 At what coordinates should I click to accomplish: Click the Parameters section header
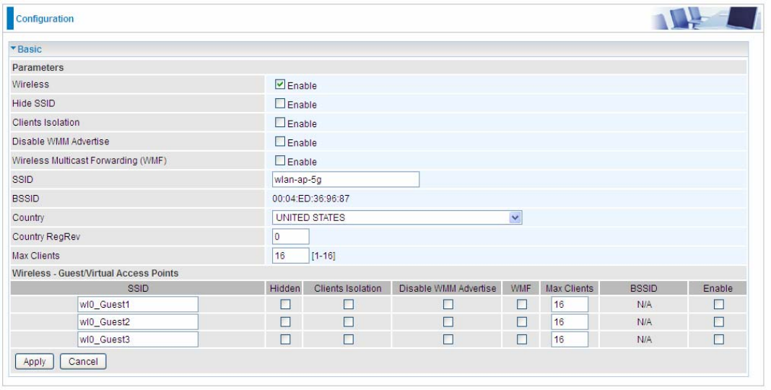point(38,67)
